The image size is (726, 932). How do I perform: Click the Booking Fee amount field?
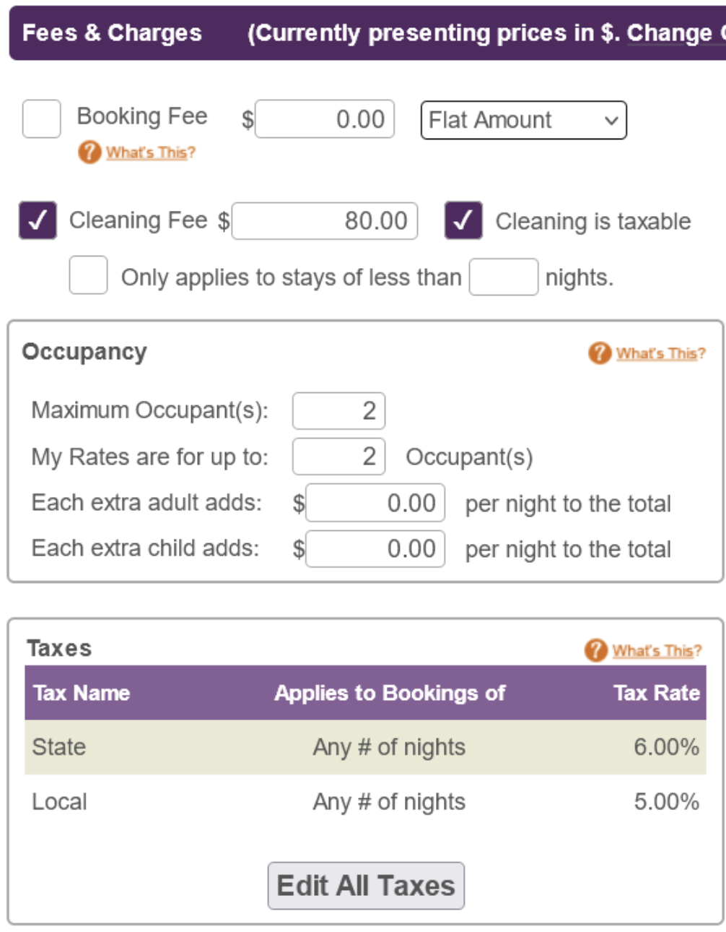(x=325, y=119)
